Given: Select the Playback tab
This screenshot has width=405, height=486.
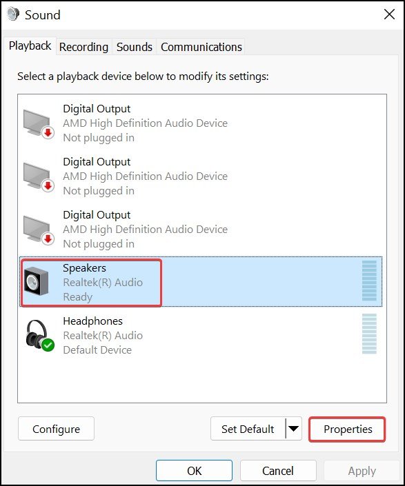Looking at the screenshot, I should [30, 46].
